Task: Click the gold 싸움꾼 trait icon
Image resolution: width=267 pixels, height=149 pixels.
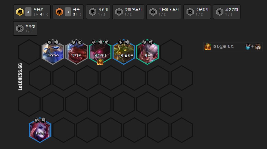Action: click(20, 12)
